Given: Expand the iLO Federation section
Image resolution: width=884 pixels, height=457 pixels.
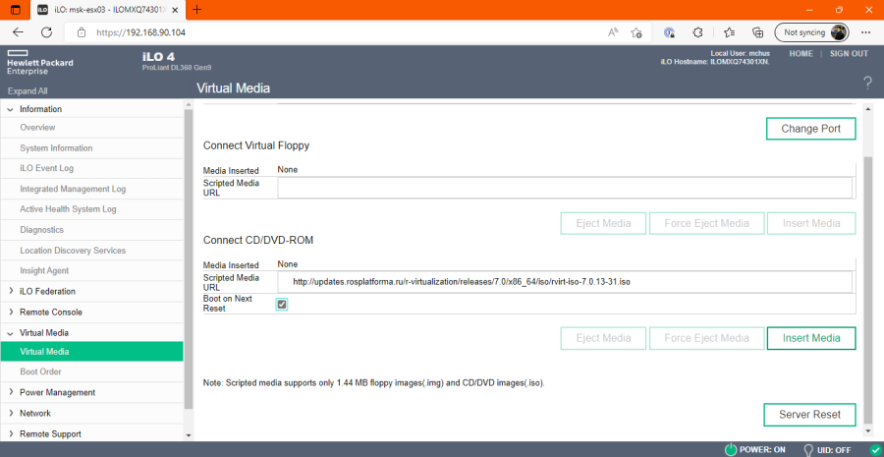Looking at the screenshot, I should click(11, 291).
